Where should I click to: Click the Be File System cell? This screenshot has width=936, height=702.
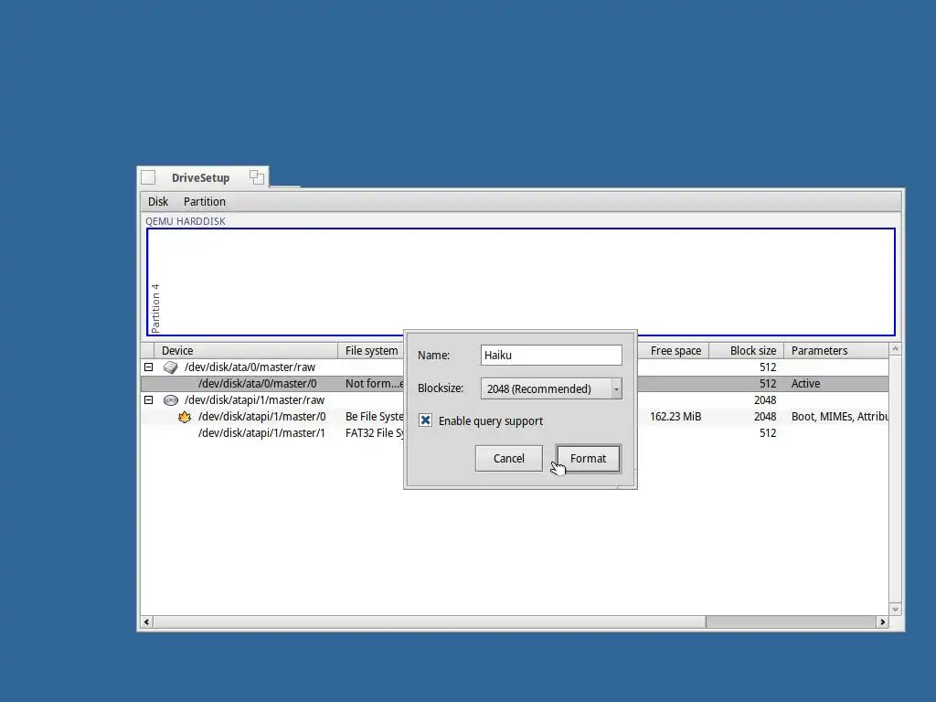coord(374,417)
